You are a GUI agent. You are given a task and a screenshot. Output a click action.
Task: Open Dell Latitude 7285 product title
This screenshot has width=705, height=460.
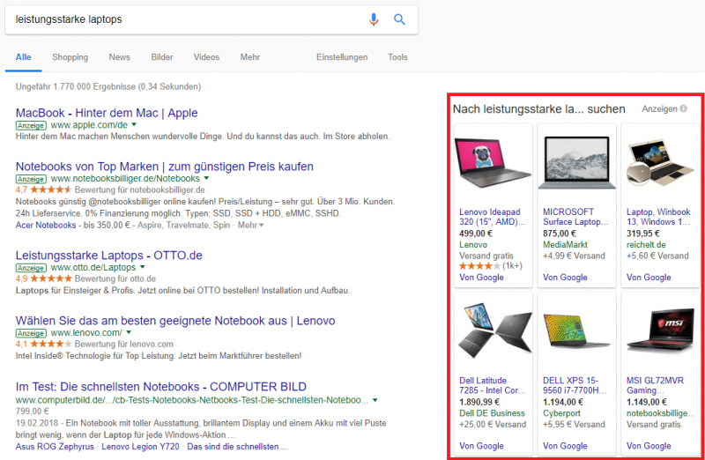pos(492,385)
